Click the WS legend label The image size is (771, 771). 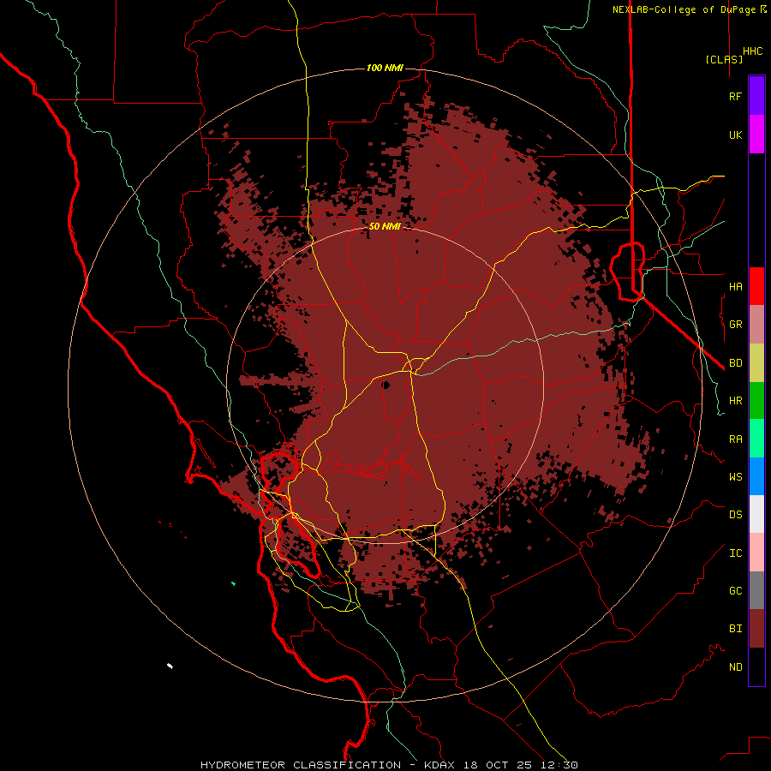(736, 476)
